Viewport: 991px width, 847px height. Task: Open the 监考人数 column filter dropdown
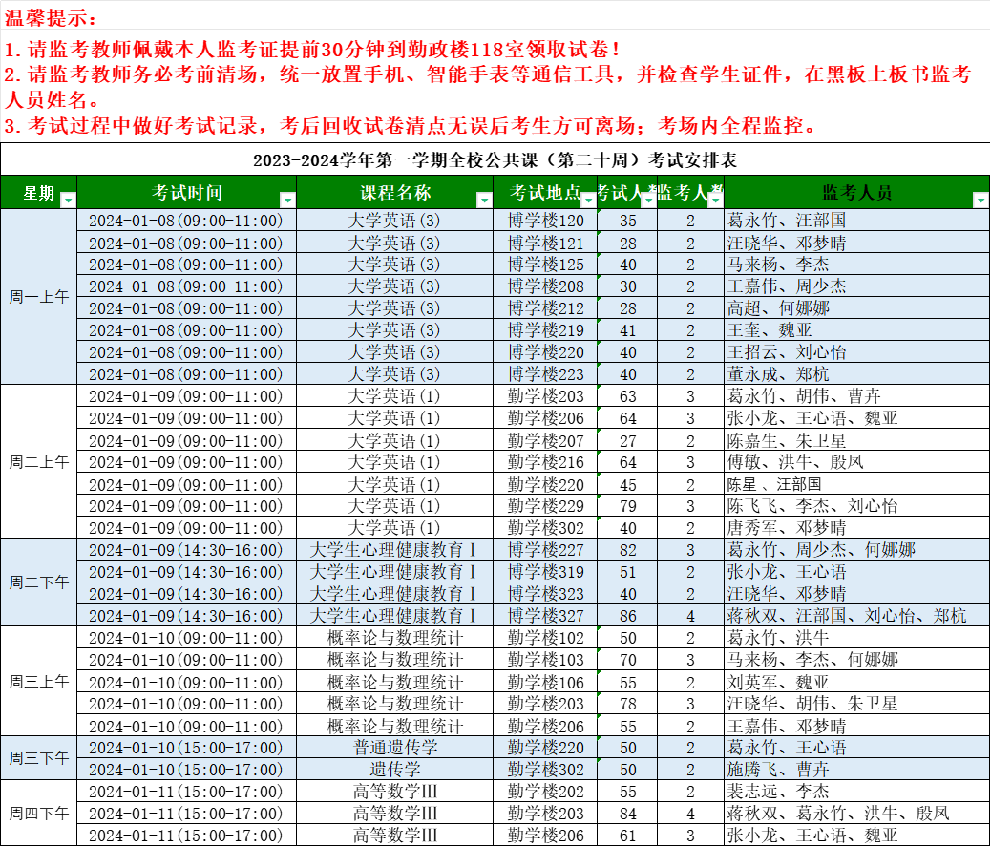tap(714, 200)
